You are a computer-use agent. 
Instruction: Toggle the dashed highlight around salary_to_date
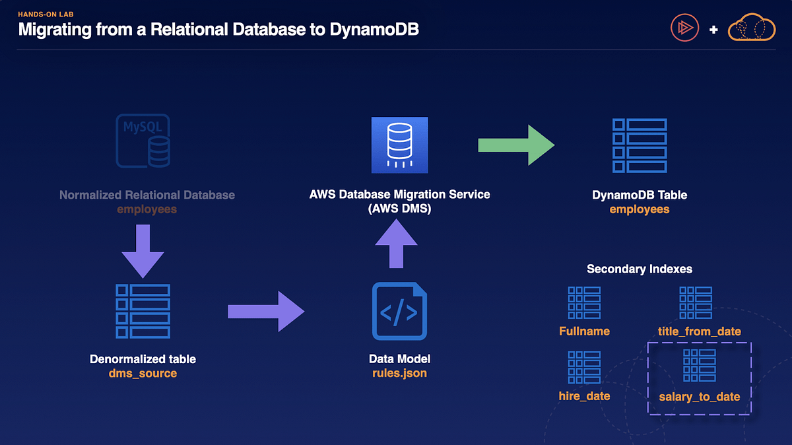click(x=700, y=380)
